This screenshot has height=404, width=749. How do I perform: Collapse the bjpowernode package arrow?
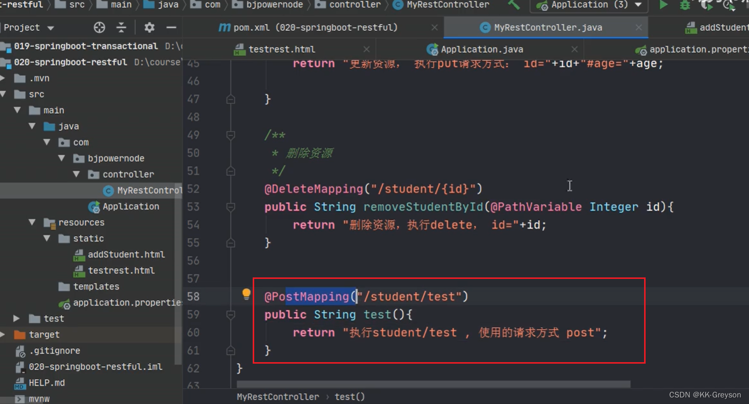pyautogui.click(x=62, y=158)
